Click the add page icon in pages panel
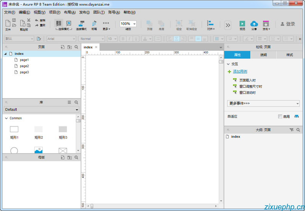The image size is (305, 211). 63,47
